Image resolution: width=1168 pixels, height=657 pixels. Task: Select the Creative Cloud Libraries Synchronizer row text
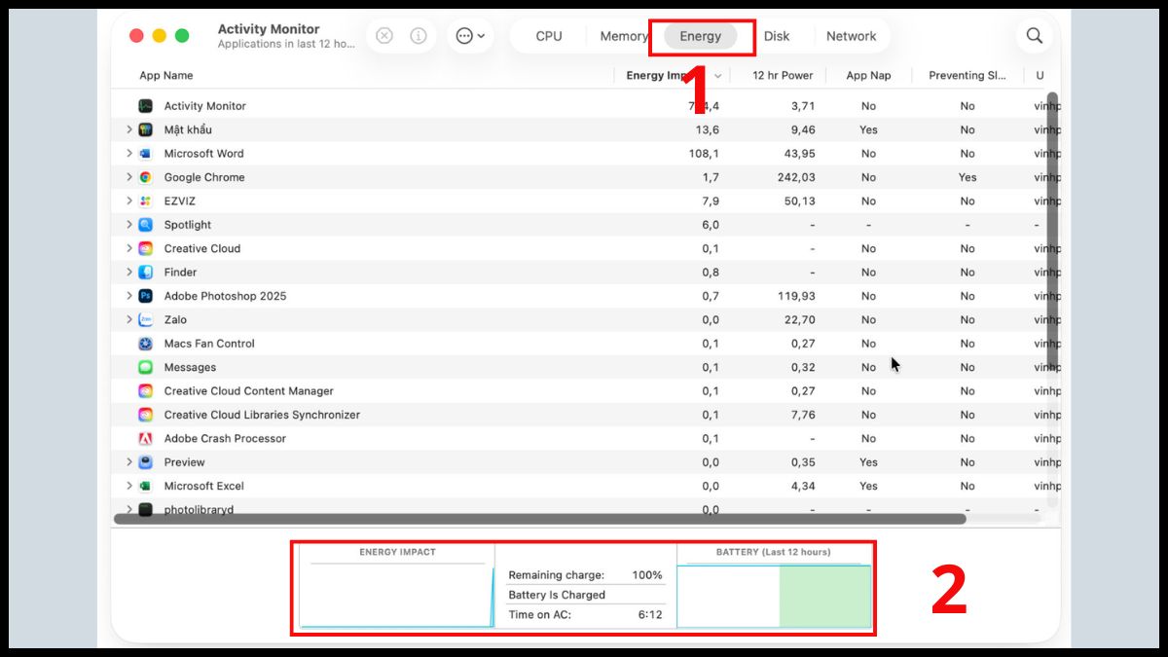click(x=262, y=415)
